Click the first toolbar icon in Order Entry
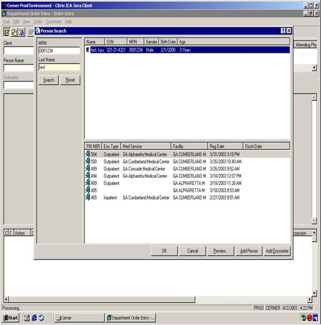The image size is (321, 325). 7,32
